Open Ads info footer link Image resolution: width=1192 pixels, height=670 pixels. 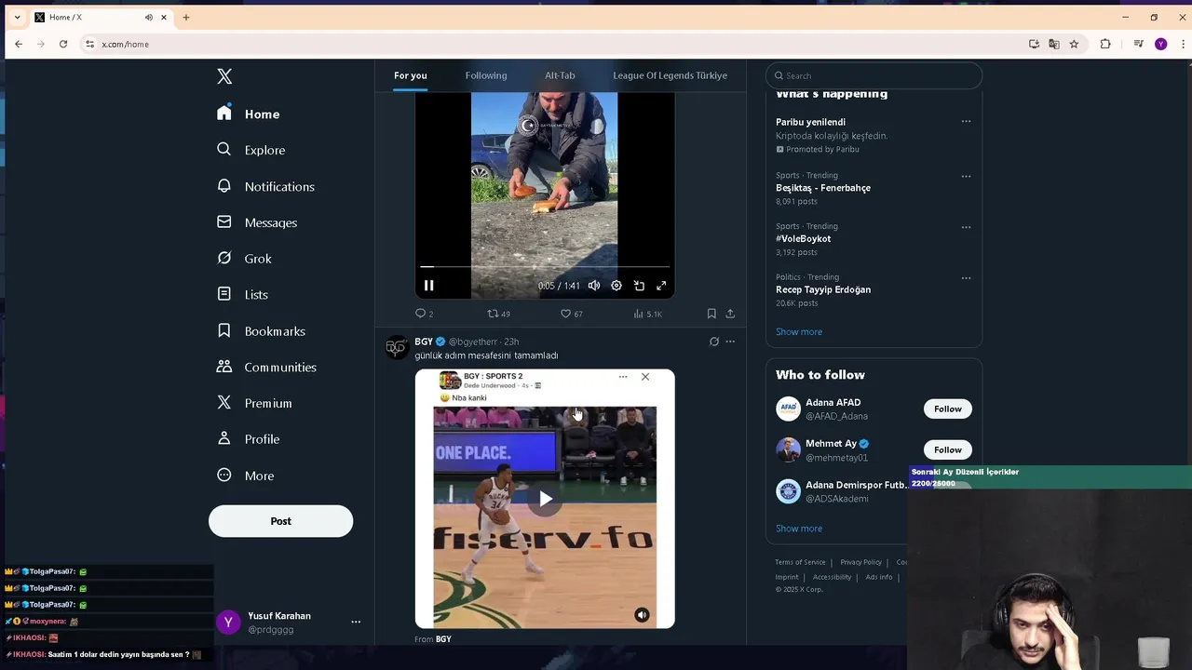pyautogui.click(x=879, y=577)
